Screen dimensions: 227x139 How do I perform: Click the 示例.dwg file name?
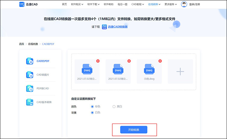click(149, 79)
